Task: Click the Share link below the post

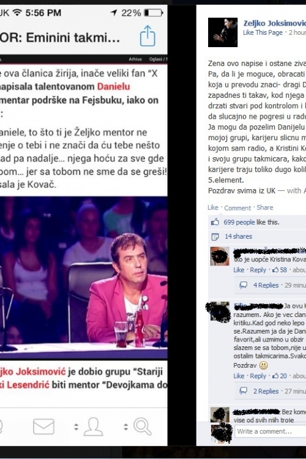Action: 265,207
